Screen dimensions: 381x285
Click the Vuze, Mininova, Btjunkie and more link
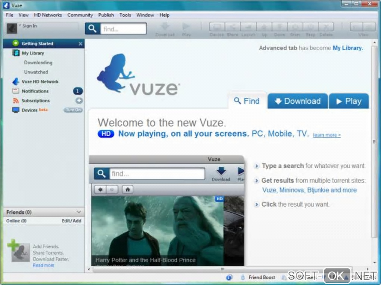point(309,190)
